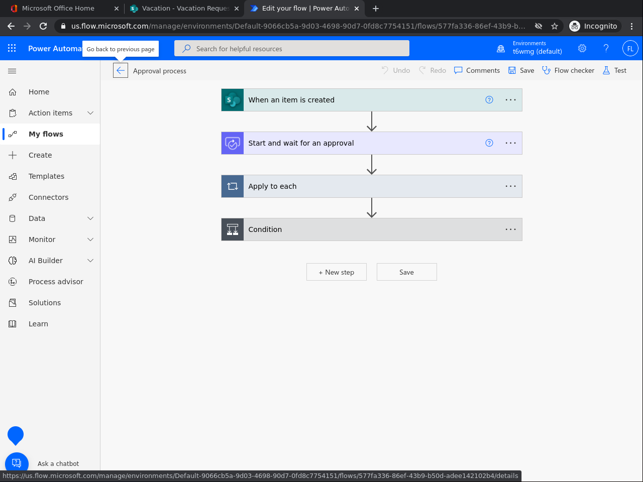Image resolution: width=643 pixels, height=482 pixels.
Task: Click the environments globe icon
Action: [x=501, y=49]
